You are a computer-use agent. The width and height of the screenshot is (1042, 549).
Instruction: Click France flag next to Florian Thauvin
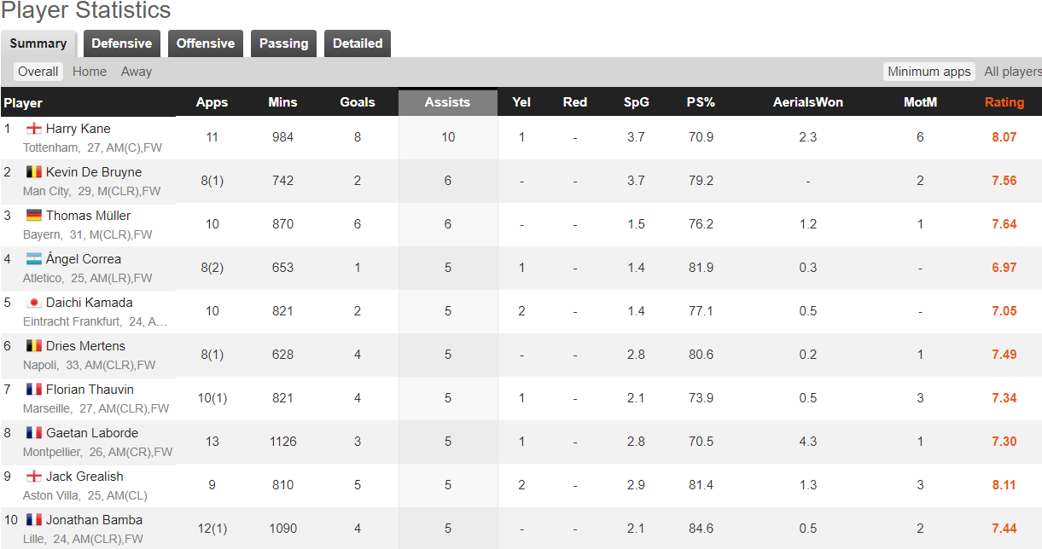(34, 390)
